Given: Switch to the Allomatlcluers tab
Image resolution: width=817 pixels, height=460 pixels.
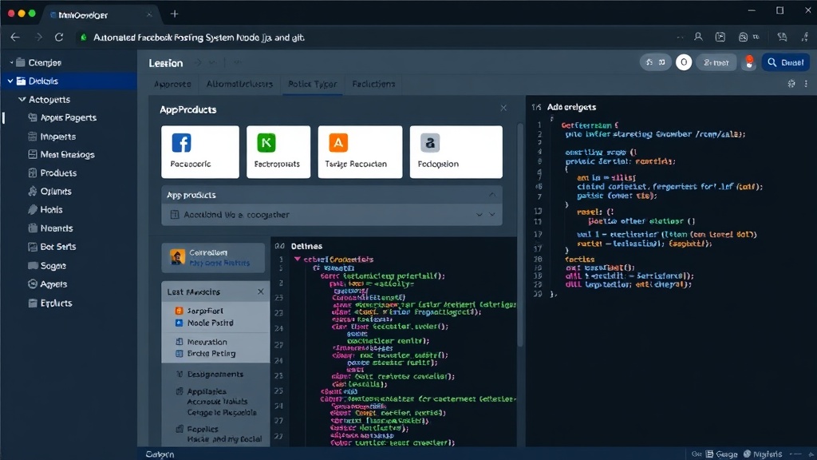Looking at the screenshot, I should 239,84.
